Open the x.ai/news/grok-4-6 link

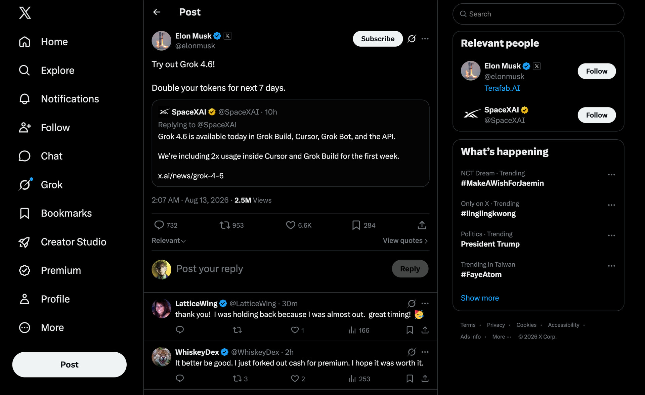(190, 176)
